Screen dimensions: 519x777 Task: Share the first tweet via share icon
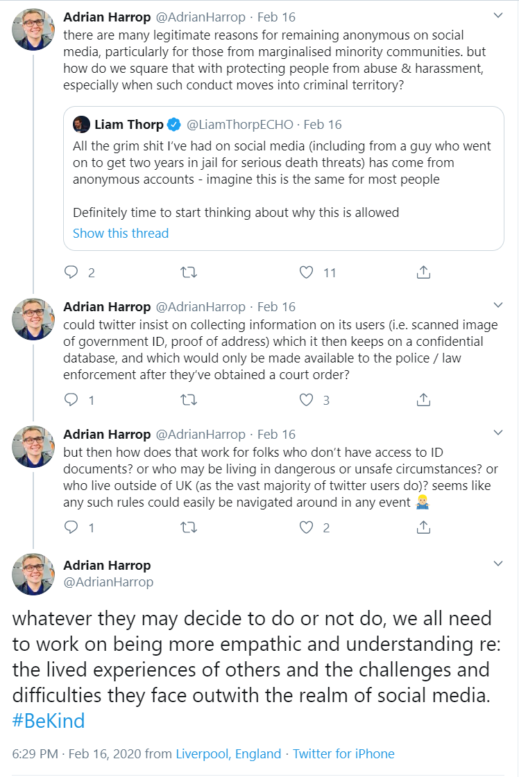pos(423,272)
